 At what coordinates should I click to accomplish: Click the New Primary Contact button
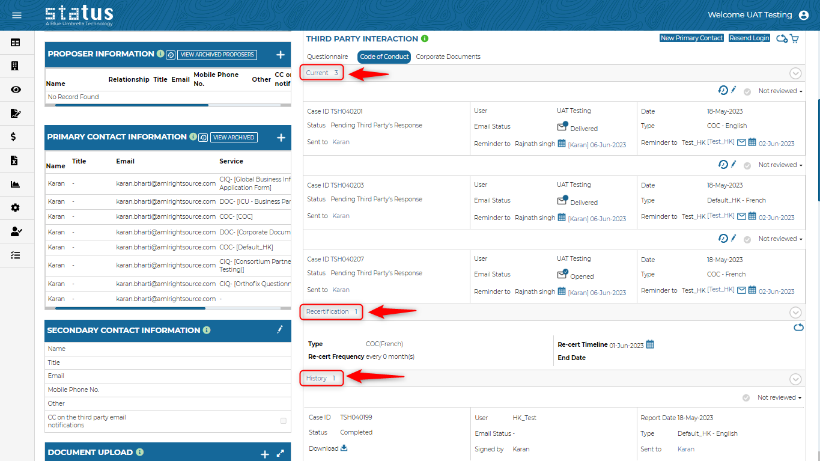coord(691,38)
